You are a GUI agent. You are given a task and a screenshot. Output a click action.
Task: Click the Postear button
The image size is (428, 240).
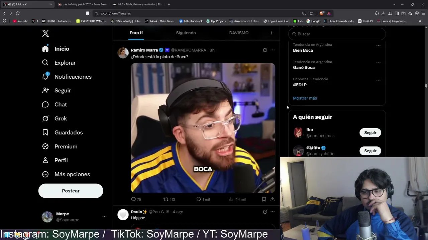(x=71, y=191)
